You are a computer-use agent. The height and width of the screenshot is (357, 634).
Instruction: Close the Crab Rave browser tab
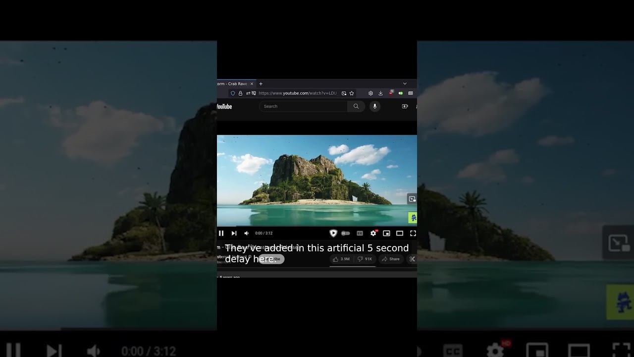point(252,84)
